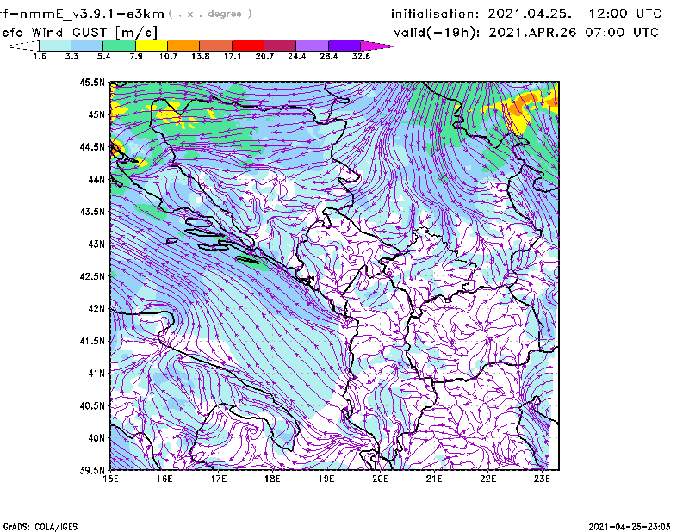Click the 40.5N latitude label

coord(92,405)
